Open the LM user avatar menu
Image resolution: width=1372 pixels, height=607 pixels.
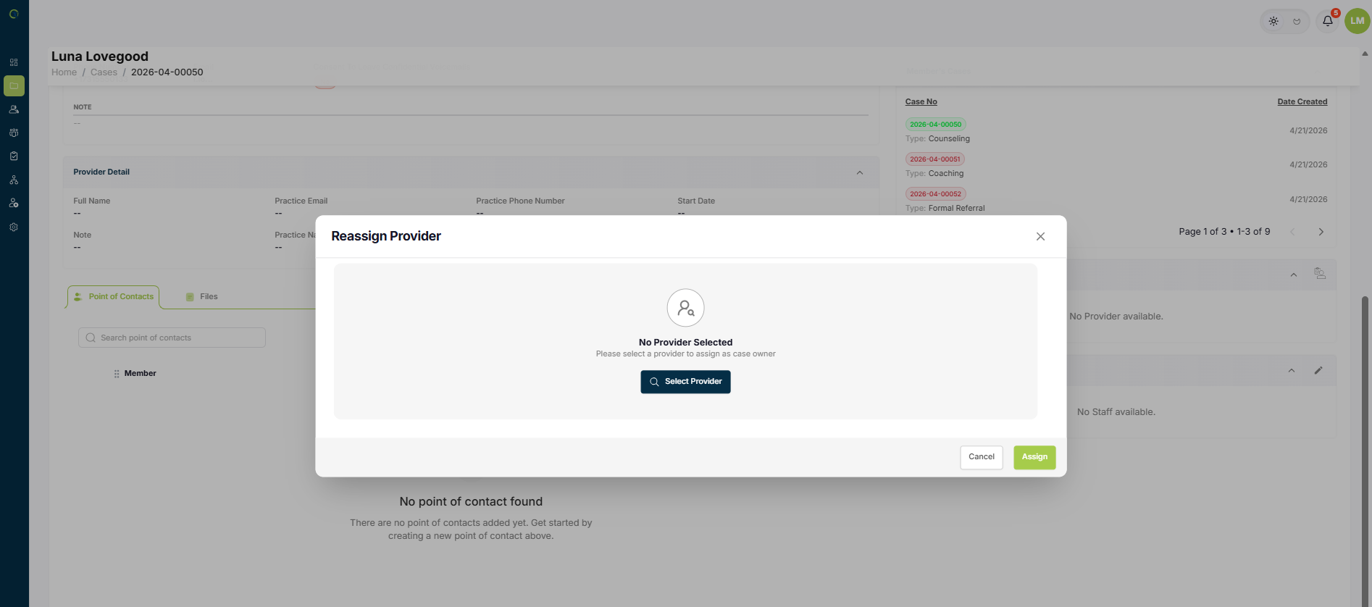pos(1358,20)
